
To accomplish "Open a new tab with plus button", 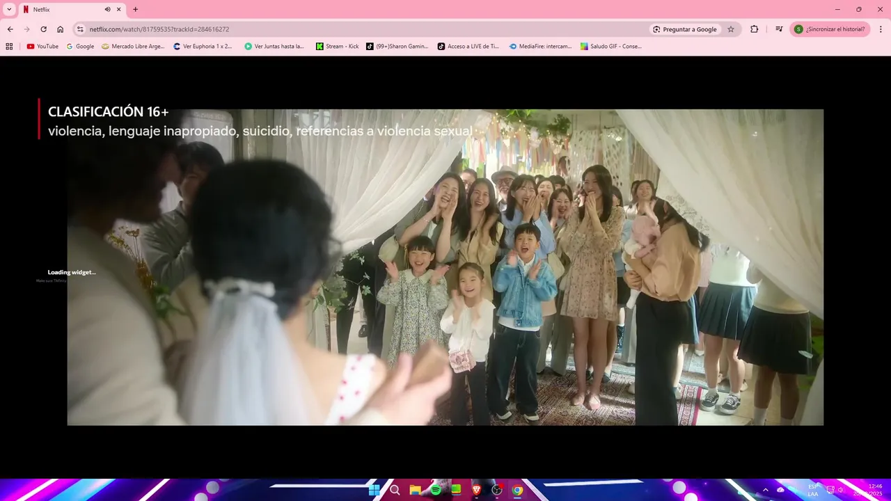I will 135,10.
